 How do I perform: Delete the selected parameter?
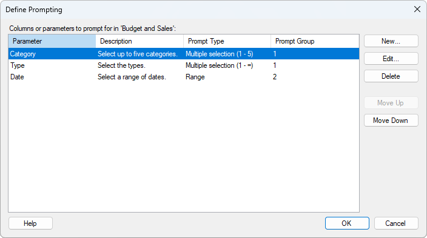pyautogui.click(x=391, y=76)
